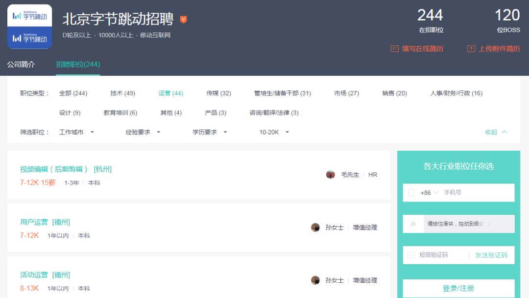Click 孙女士's avatar on 活动运营 row
The image size is (529, 298).
(x=315, y=280)
